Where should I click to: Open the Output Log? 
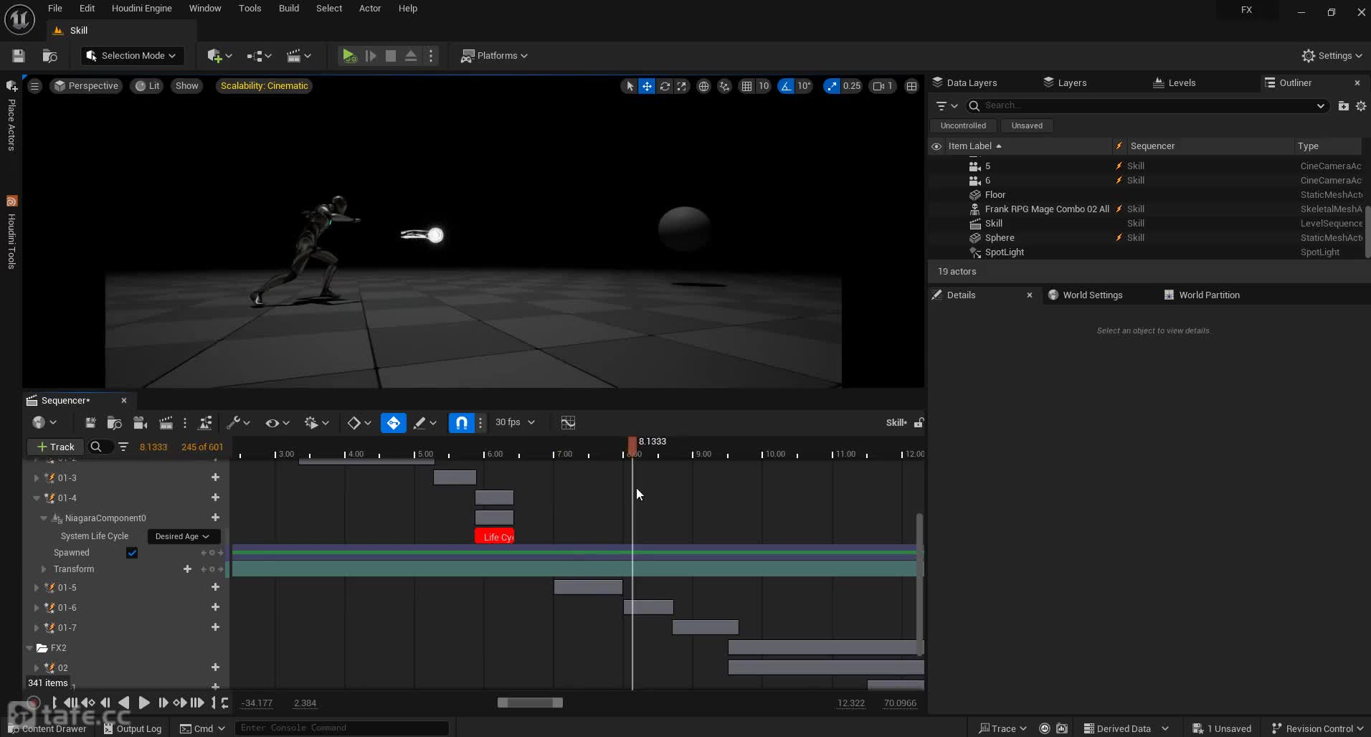[x=133, y=728]
